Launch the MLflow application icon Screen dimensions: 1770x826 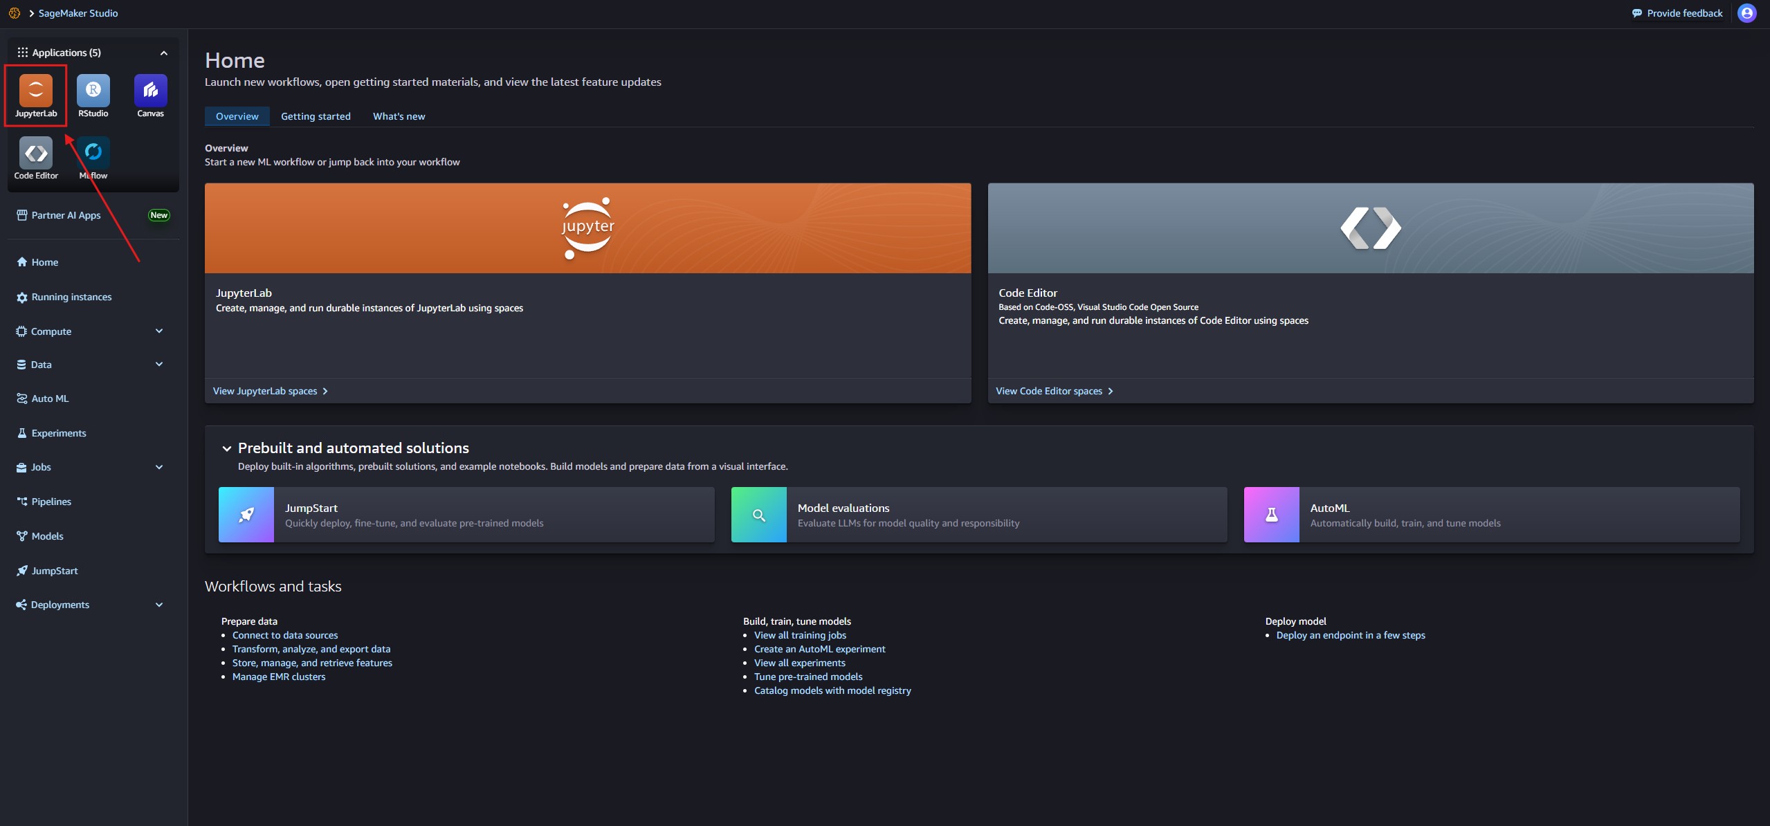(x=93, y=153)
